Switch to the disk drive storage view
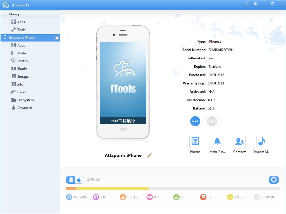Screen dimensions: 286x214 pyautogui.click(x=71, y=180)
